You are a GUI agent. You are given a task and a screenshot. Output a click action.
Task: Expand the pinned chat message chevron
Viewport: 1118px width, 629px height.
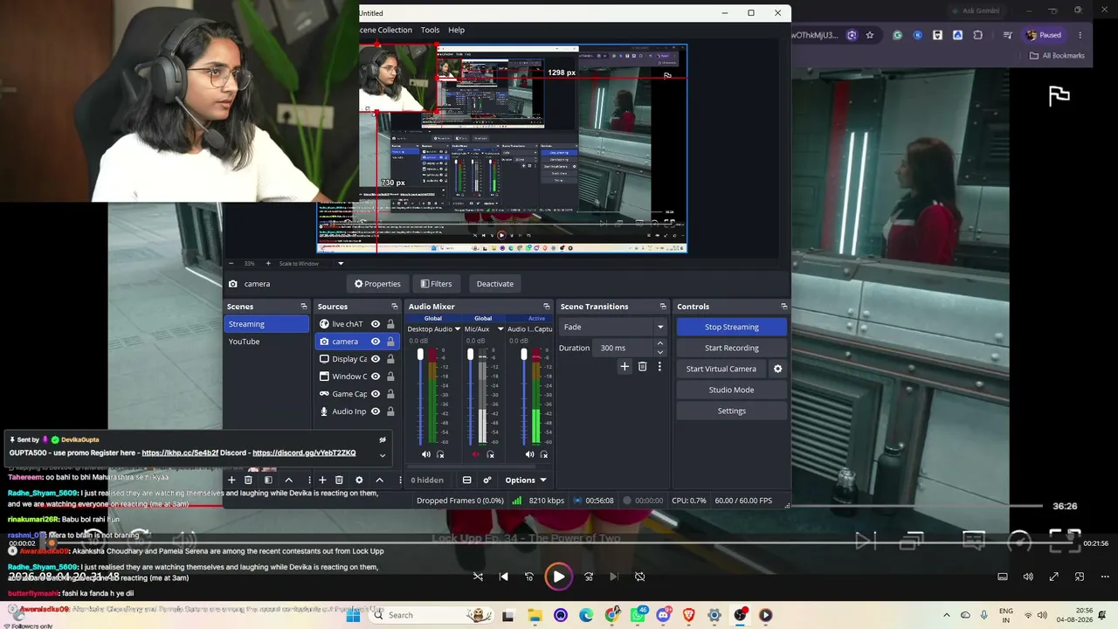[x=382, y=455]
